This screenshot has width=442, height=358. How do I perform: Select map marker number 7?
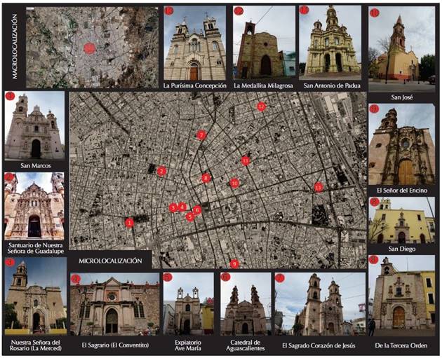201,135
